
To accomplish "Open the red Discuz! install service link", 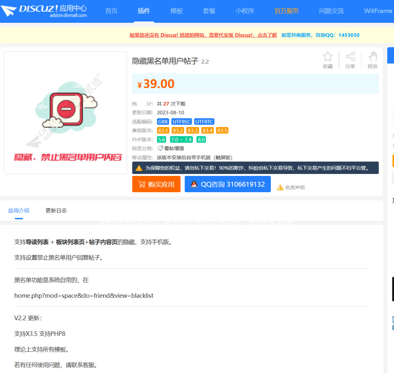I will coord(203,35).
